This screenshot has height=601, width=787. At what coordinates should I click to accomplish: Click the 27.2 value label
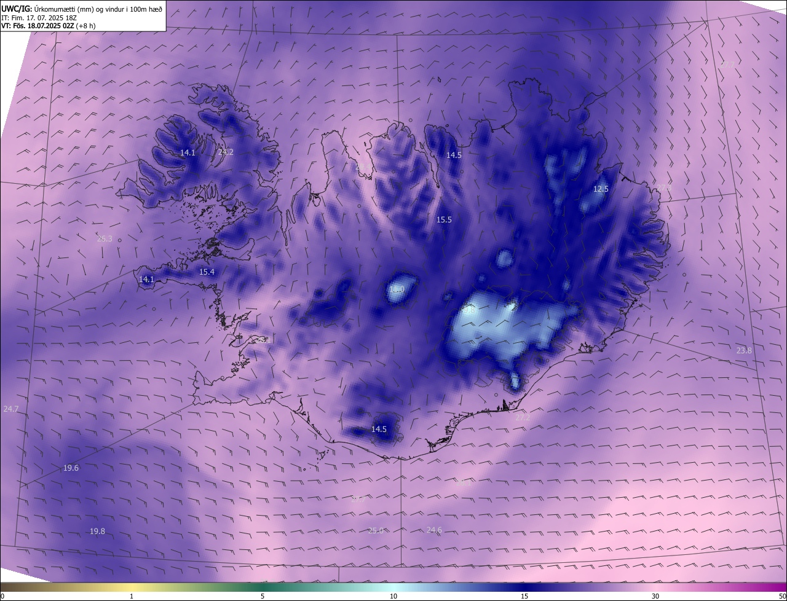(522, 417)
